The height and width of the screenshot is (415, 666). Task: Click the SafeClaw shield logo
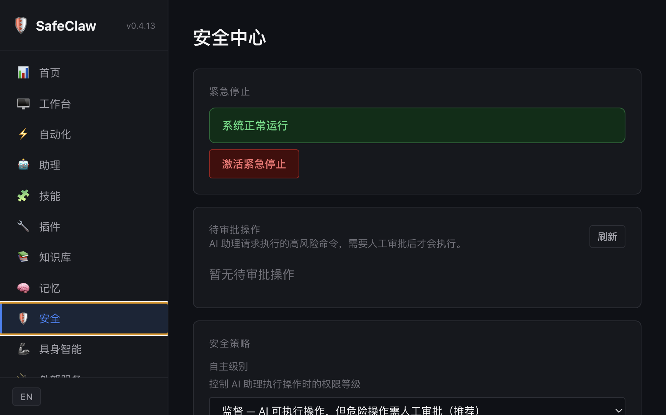tap(21, 26)
